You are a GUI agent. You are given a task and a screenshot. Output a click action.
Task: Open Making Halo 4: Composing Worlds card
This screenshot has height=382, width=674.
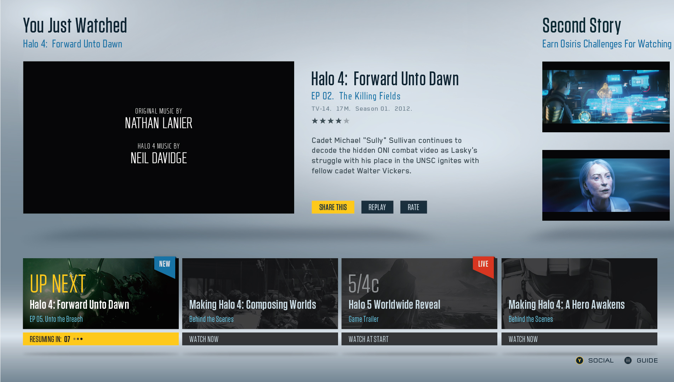pos(260,294)
